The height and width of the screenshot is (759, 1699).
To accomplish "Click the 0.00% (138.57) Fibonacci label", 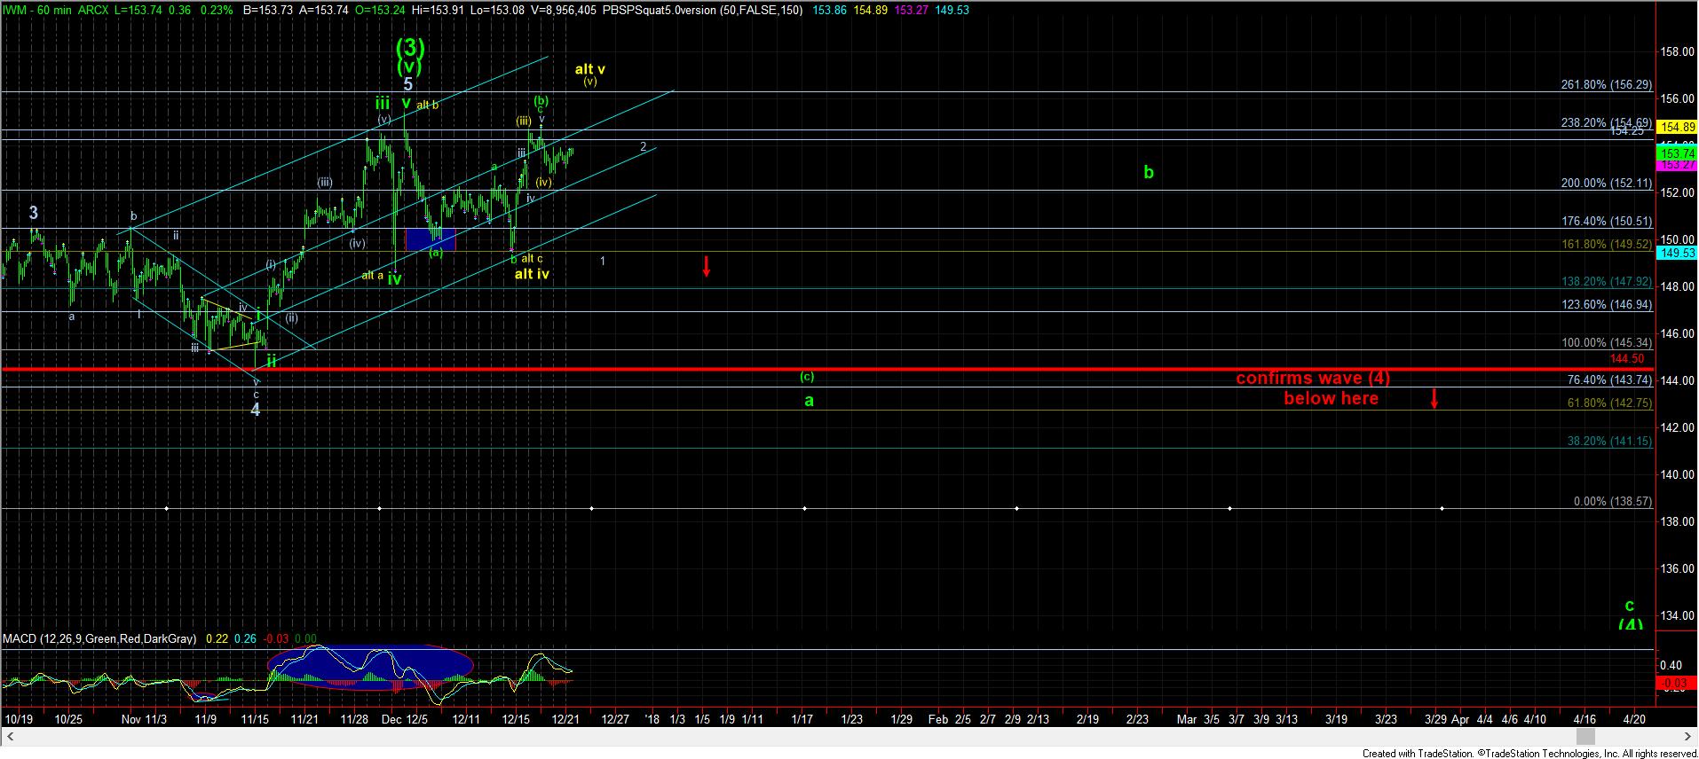I will (1612, 501).
